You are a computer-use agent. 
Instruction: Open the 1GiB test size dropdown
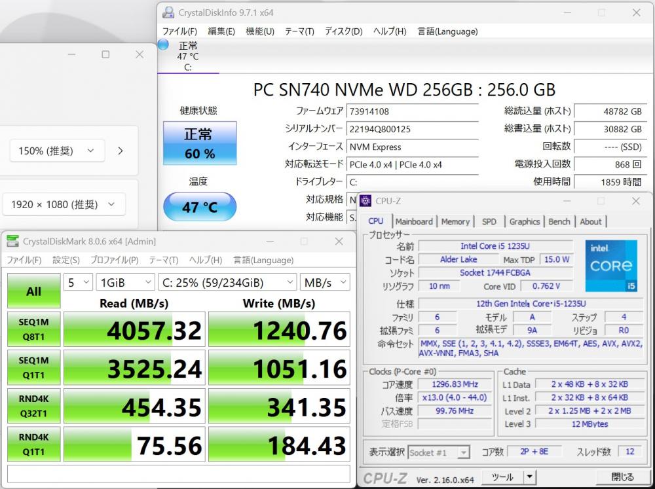[125, 283]
